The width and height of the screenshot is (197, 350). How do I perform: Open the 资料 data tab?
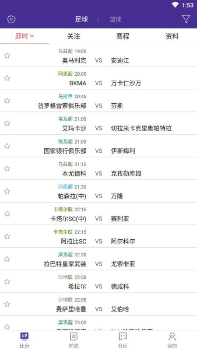coord(172,36)
